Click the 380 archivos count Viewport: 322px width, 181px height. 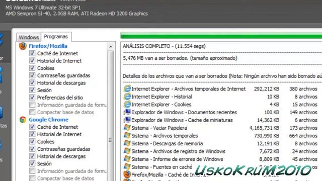303,89
